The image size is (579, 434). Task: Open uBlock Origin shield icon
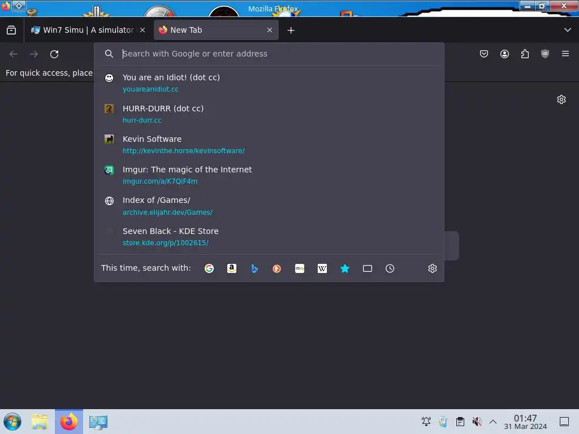[545, 54]
